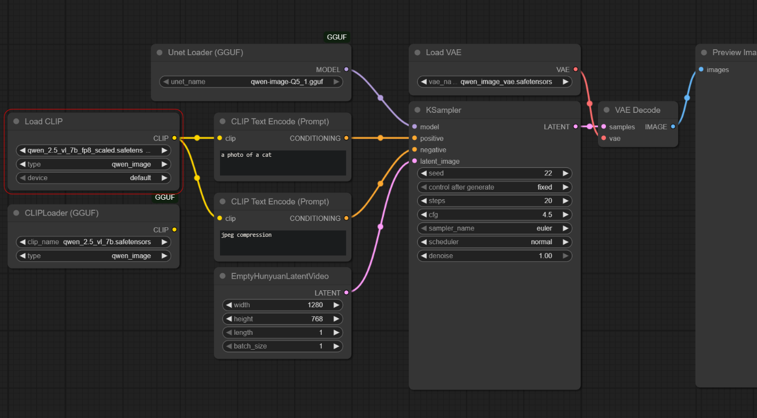This screenshot has width=757, height=418.
Task: Click the GGUF badge above Unet Loader
Action: tap(337, 37)
